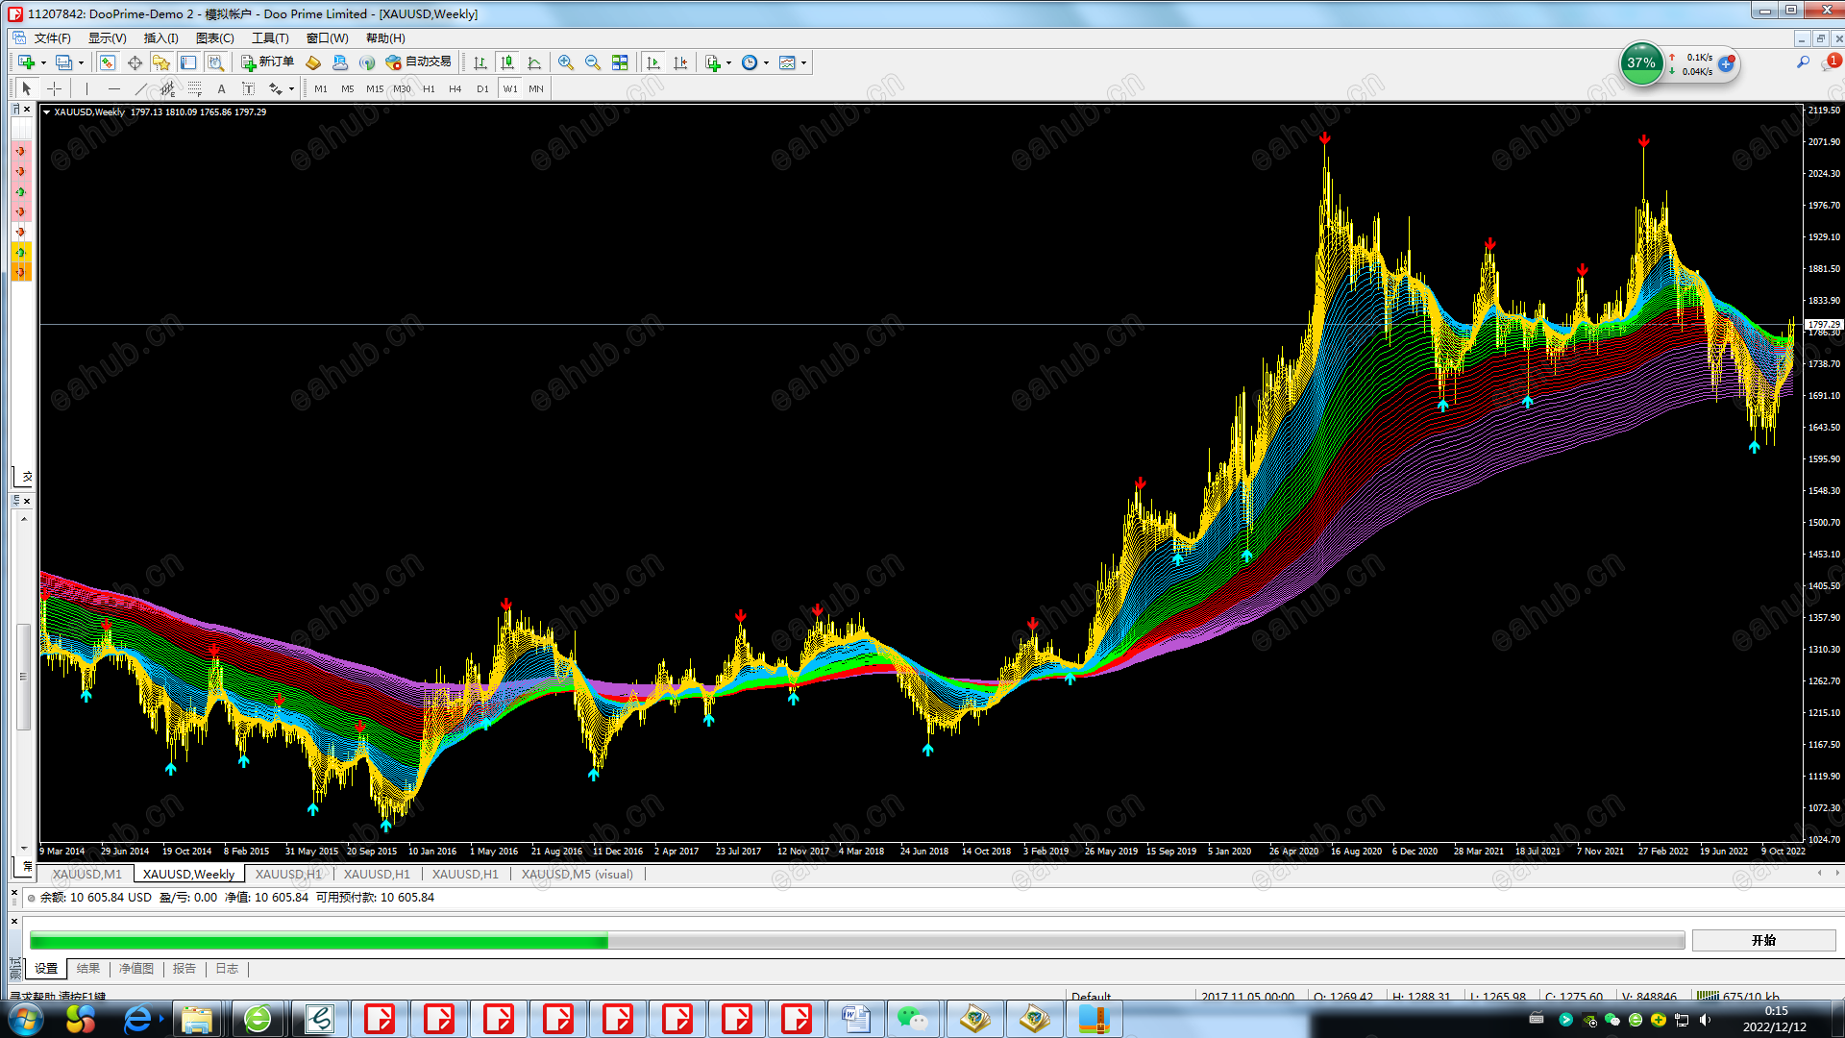
Task: Tile chart windows icon
Action: 620,62
